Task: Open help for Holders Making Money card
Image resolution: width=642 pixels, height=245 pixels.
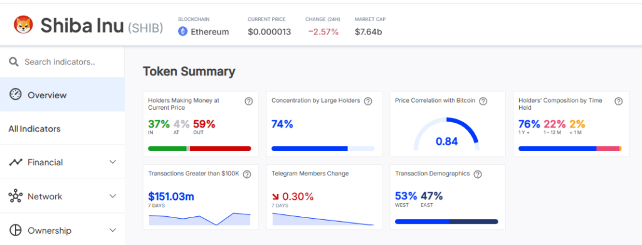Action: 248,102
